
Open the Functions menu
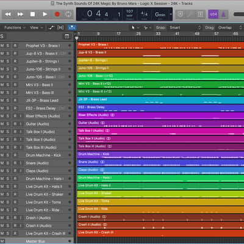click(x=15, y=27)
